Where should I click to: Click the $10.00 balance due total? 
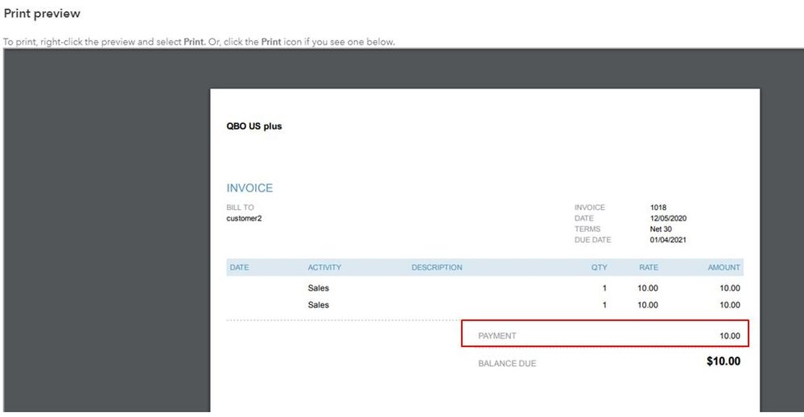point(724,361)
